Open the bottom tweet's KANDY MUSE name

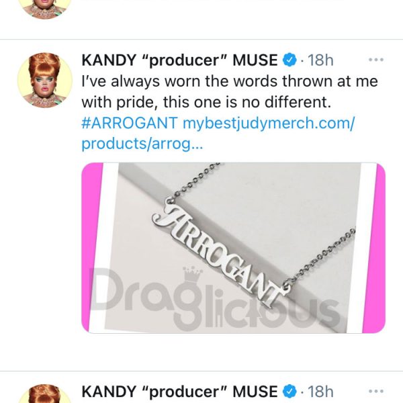179,392
